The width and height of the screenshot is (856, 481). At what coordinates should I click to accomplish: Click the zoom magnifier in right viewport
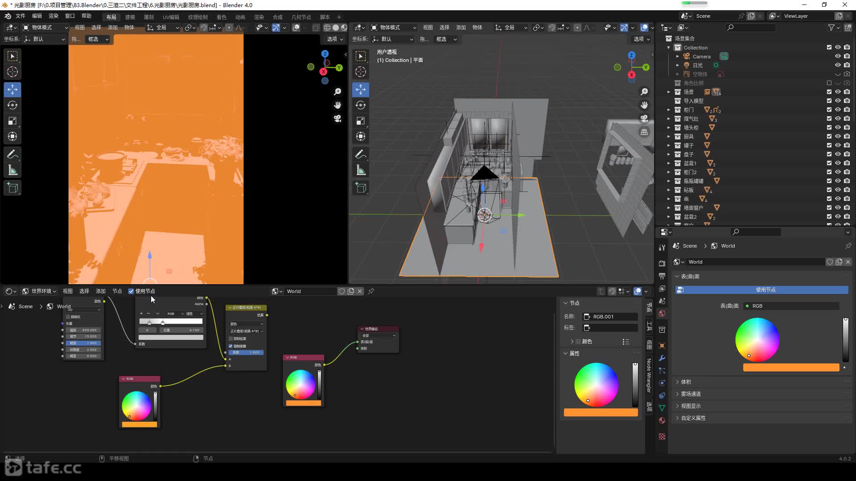click(644, 92)
